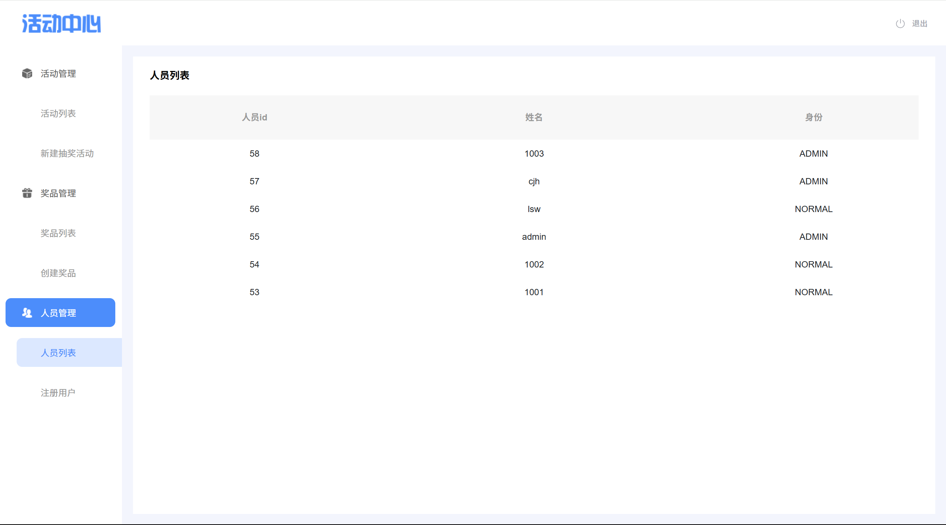Click the power icon beside 退出
This screenshot has height=525, width=946.
900,24
